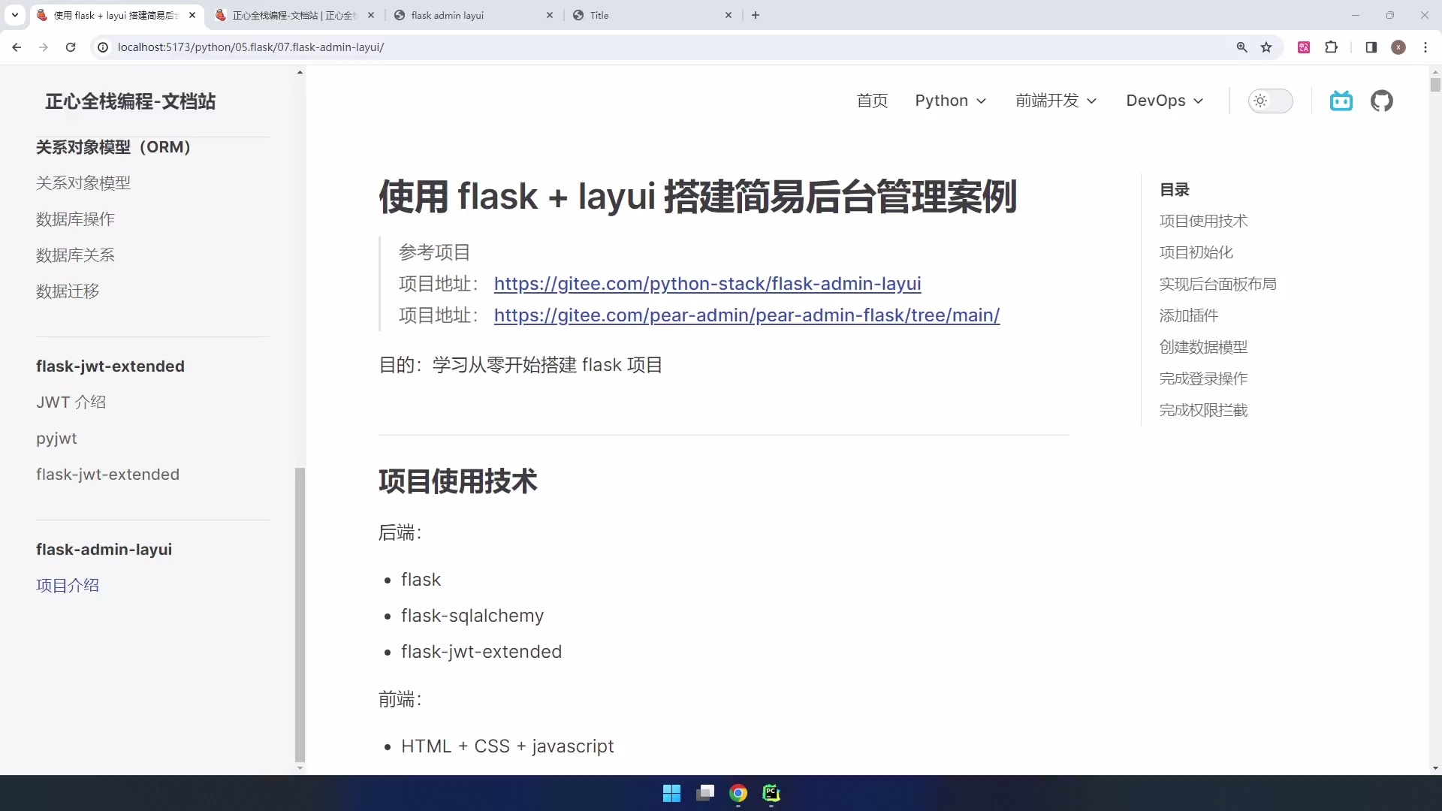Click the Bilibili icon in site header
Screen dimensions: 1442x811
coord(1341,101)
